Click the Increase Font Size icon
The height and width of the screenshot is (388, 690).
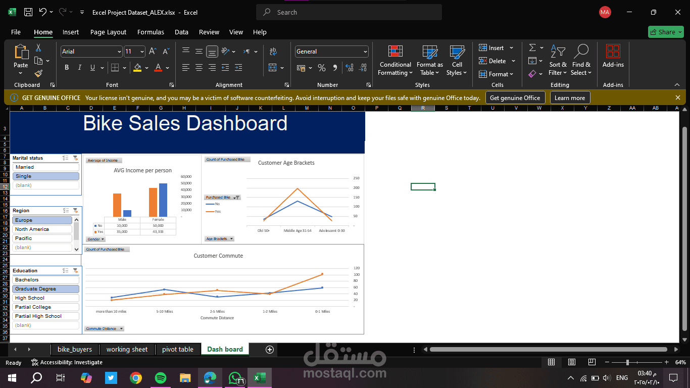(x=153, y=52)
